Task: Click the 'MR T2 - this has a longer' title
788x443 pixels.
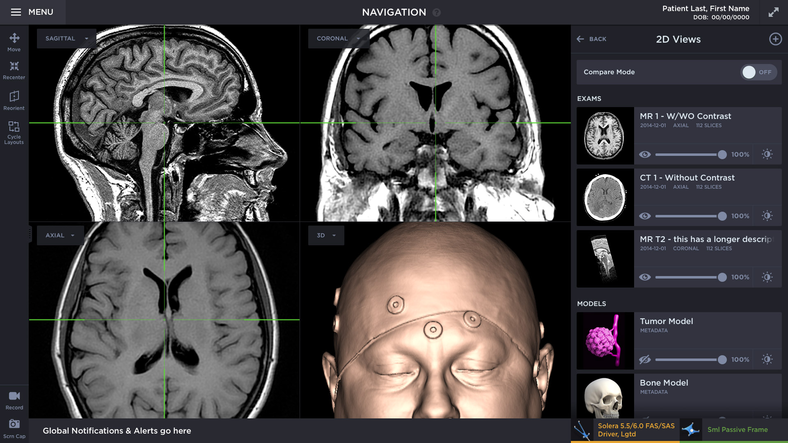Action: click(706, 240)
